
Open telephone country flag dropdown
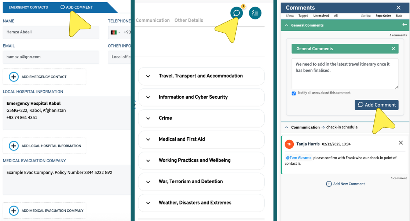click(115, 32)
